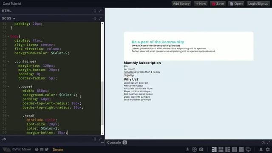This screenshot has width=272, height=153.
Task: Click the download creation icon
Action: (x=187, y=150)
